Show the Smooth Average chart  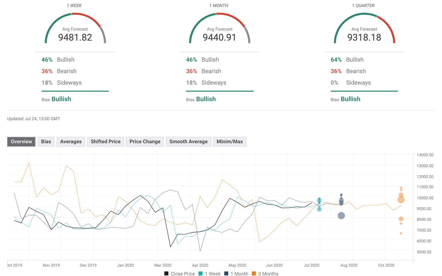188,142
